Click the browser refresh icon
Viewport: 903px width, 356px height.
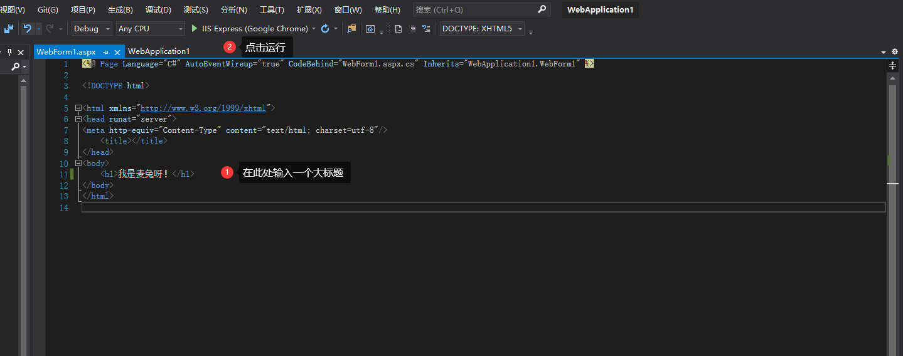point(325,29)
